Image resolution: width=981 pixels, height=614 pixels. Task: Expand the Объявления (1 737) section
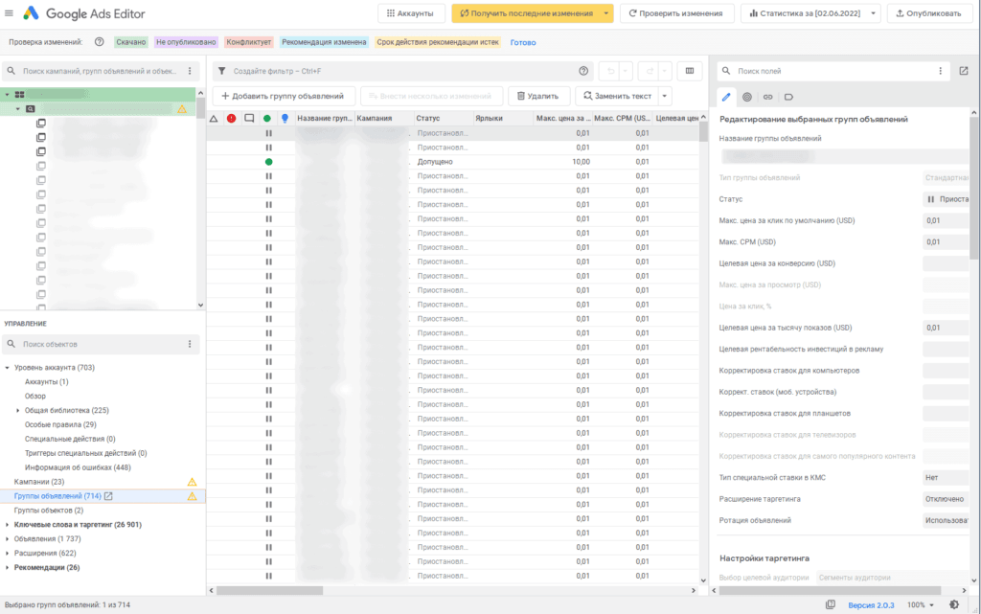click(7, 539)
